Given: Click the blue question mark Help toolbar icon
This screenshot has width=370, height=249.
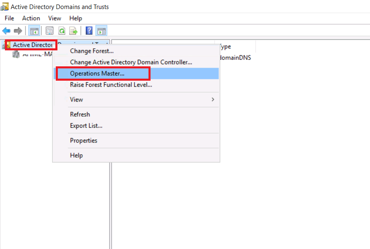Looking at the screenshot, I should 89,31.
